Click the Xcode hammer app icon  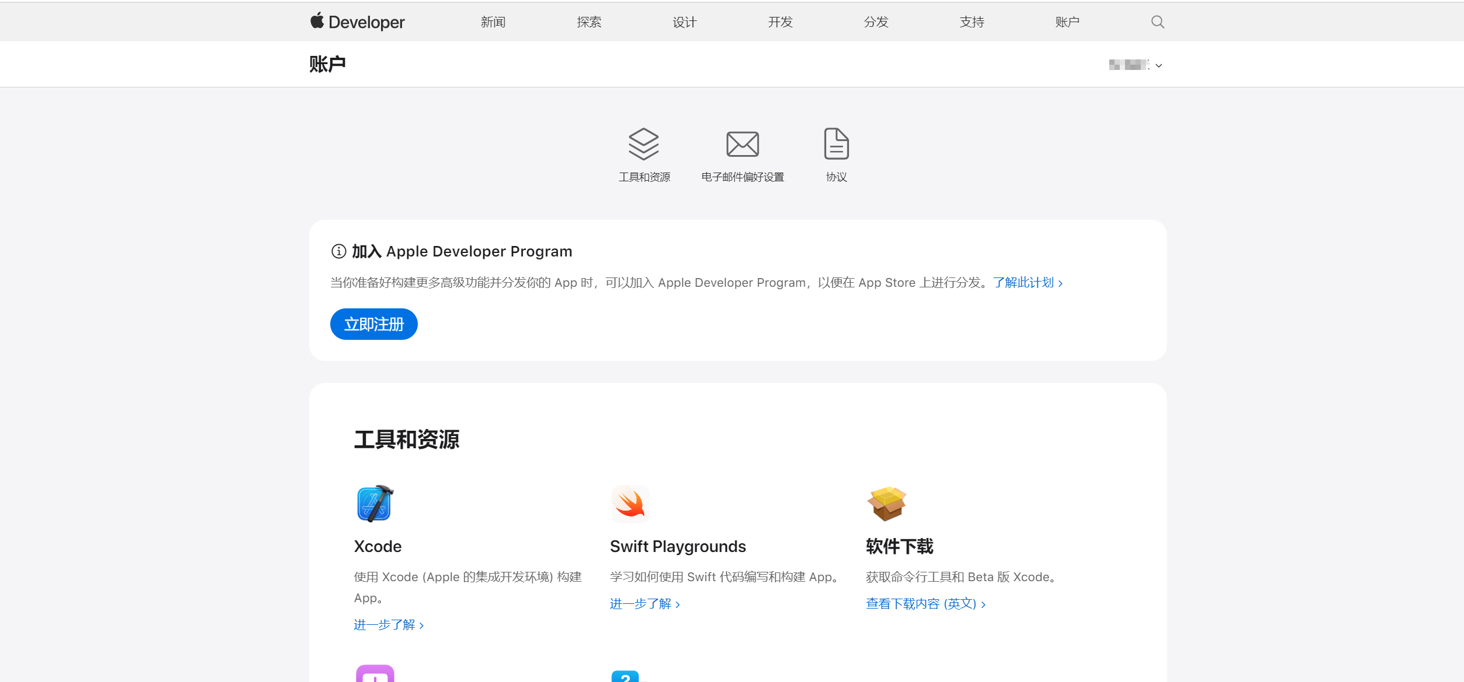point(375,504)
